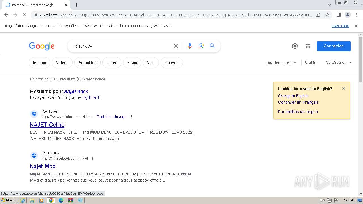Open Chrome three-dot menu
Image resolution: width=363 pixels, height=204 pixels.
pyautogui.click(x=356, y=15)
